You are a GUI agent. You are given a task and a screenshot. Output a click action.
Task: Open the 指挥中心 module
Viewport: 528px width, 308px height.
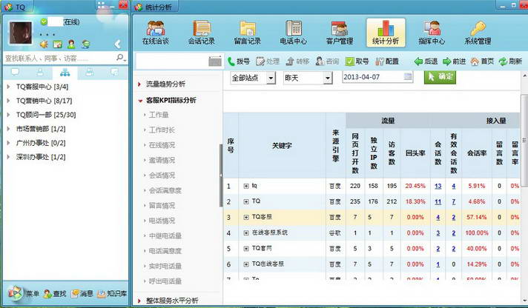432,33
